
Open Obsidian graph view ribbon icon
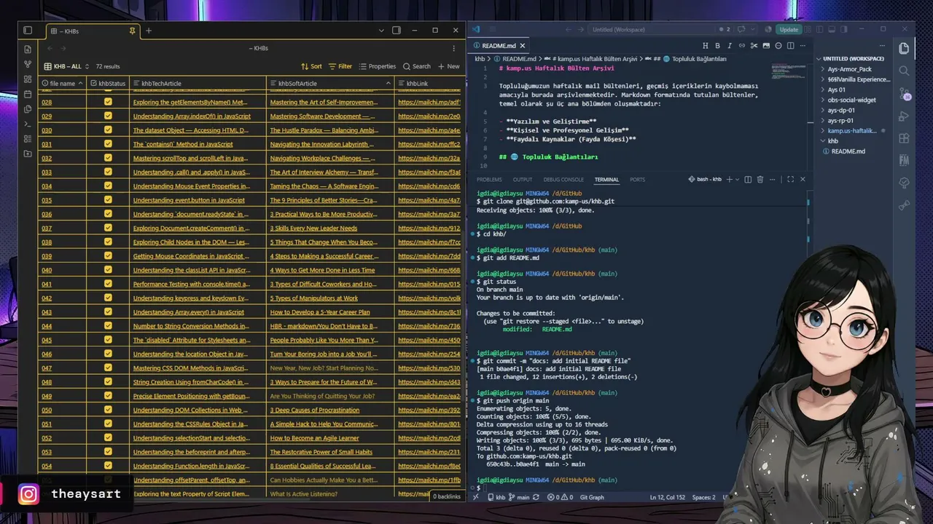[28, 64]
